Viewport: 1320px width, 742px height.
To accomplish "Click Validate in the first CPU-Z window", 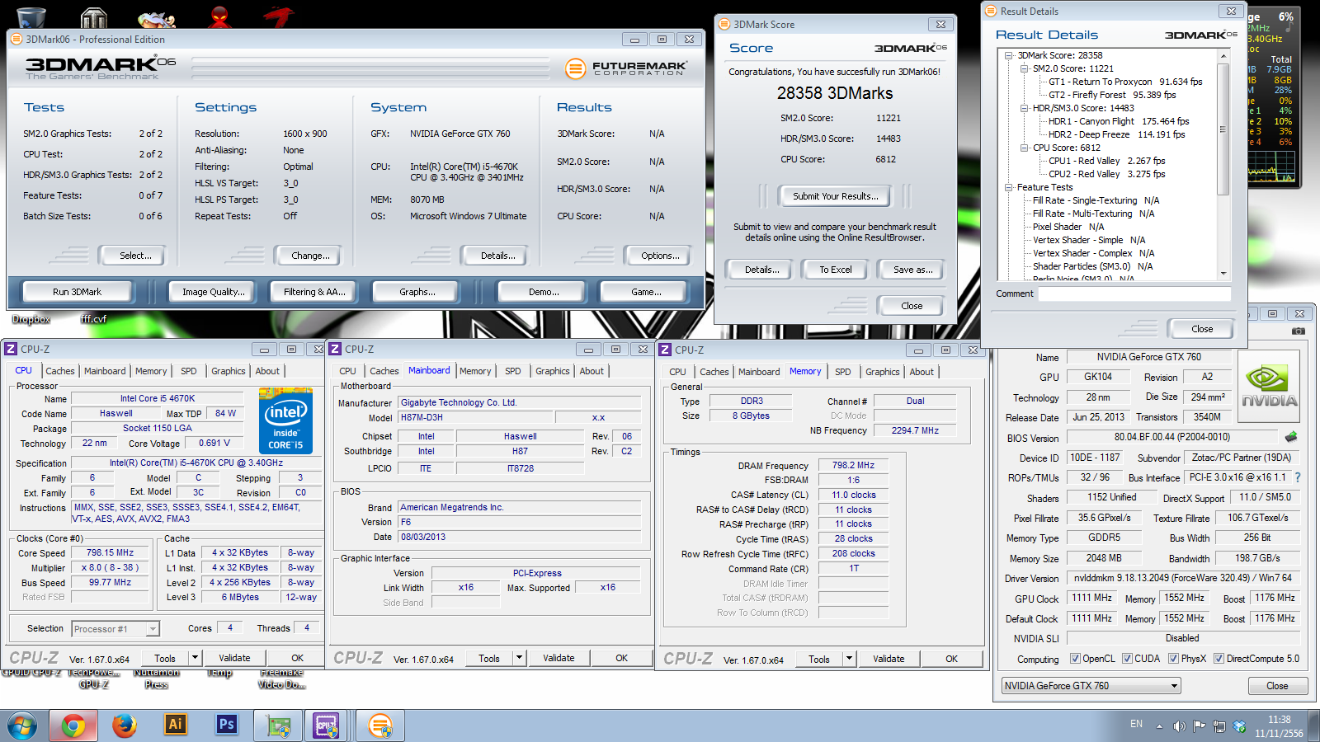I will click(x=234, y=658).
